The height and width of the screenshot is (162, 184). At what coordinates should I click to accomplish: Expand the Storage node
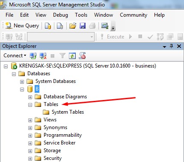click(30, 151)
